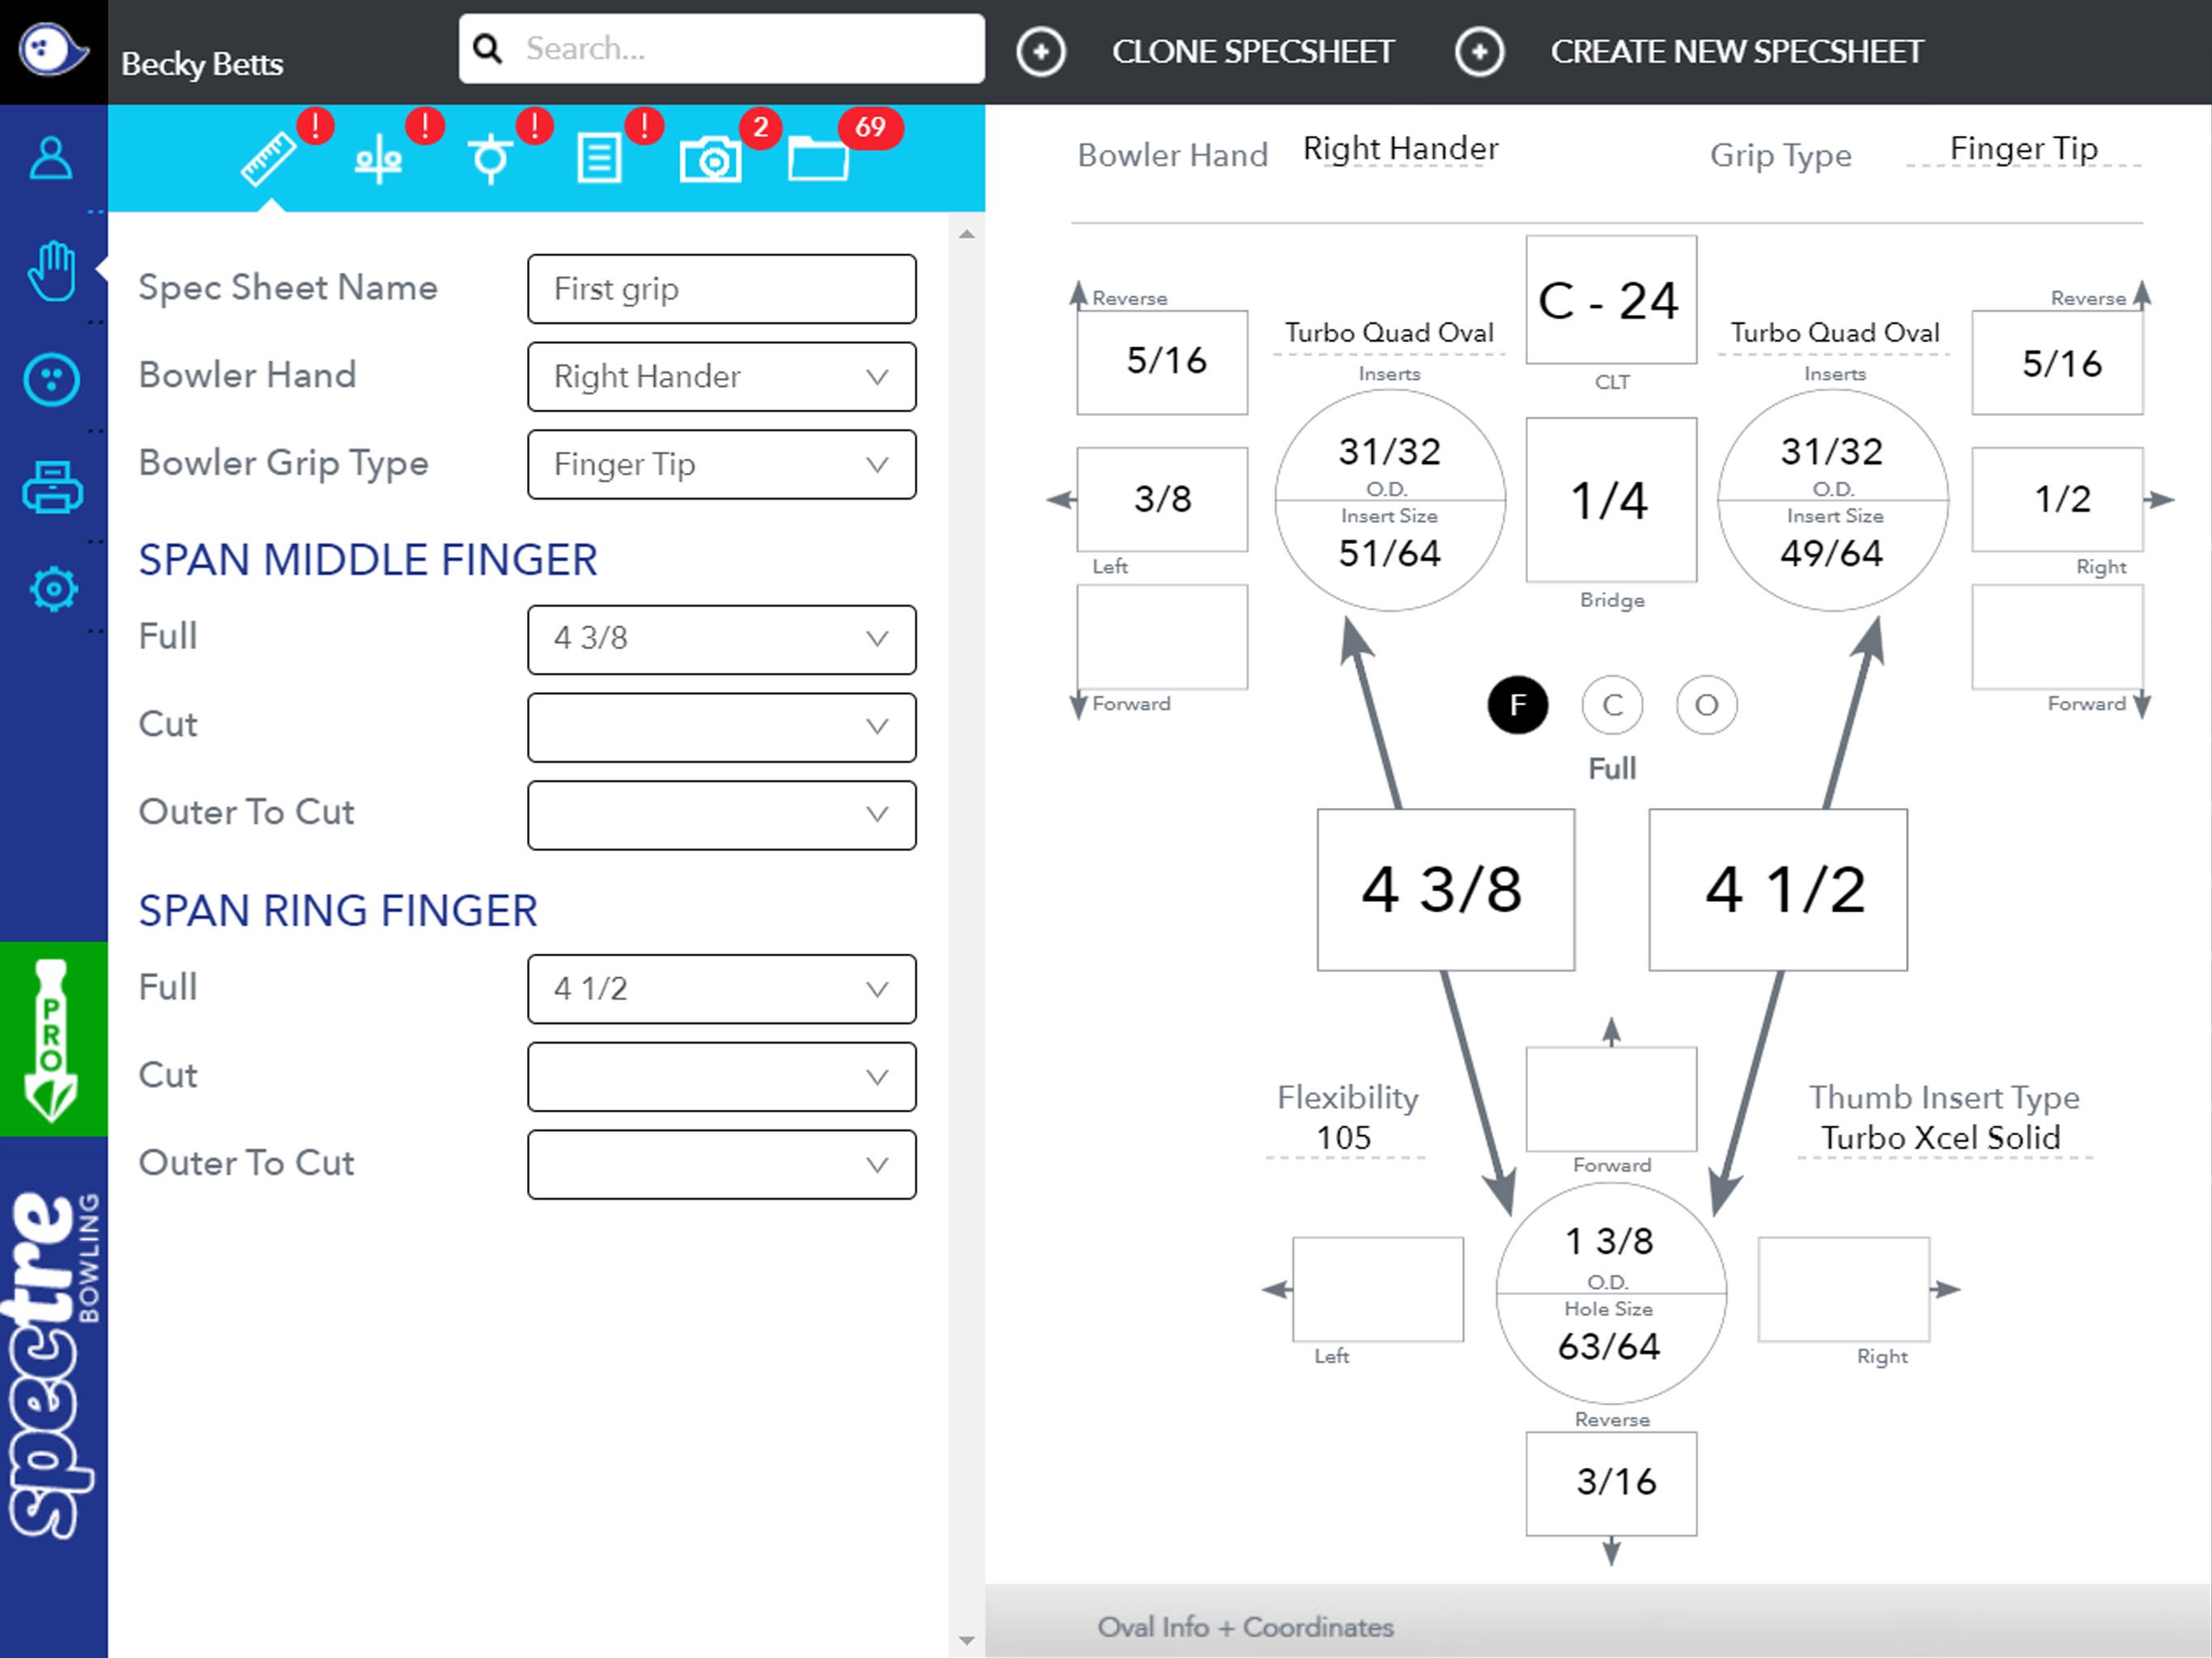Select the O outer span option
2212x1658 pixels.
1706,705
